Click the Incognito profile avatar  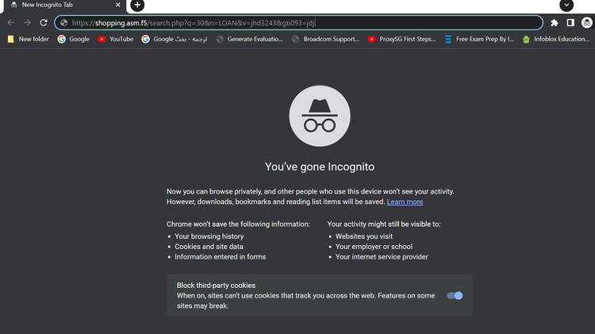coord(586,23)
